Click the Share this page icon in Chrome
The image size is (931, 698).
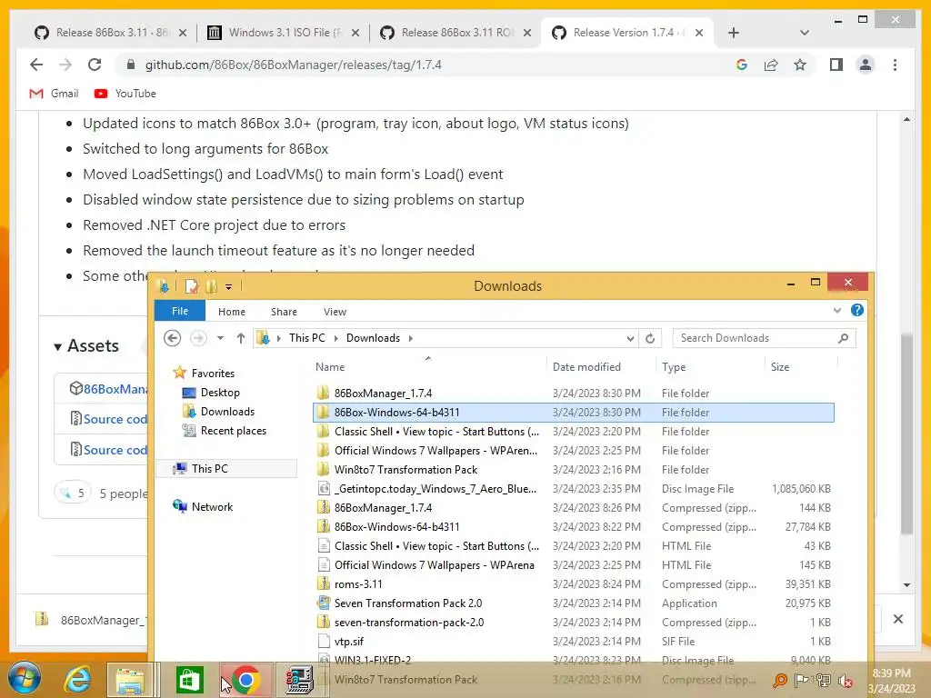(x=771, y=65)
